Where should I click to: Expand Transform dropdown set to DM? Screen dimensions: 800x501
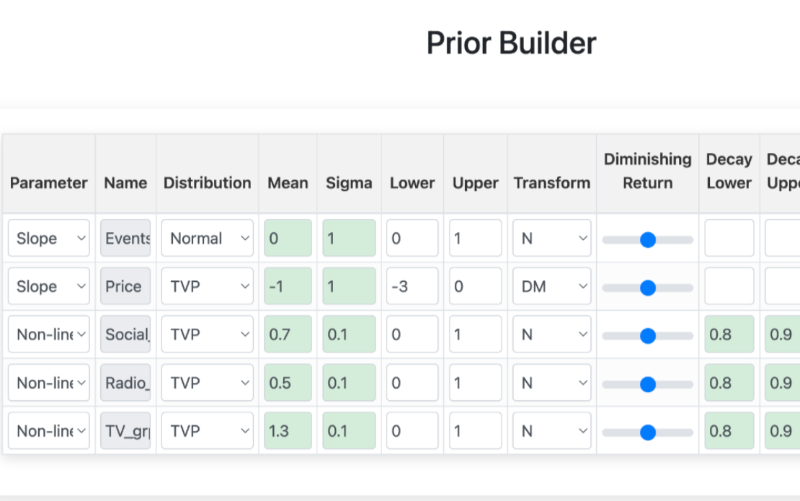552,286
